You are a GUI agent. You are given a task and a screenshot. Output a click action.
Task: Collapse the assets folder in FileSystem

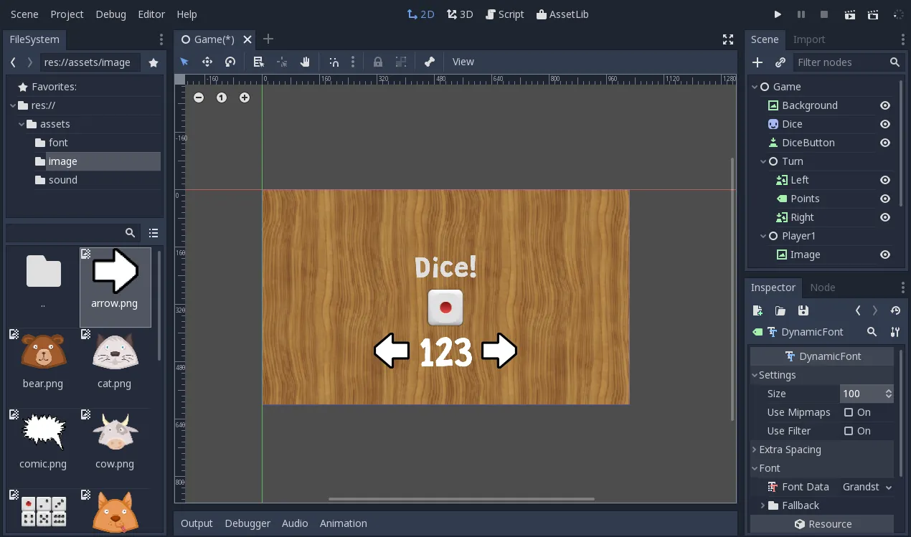[22, 124]
